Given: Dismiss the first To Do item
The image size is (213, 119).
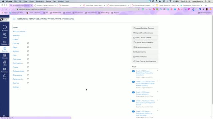Looking at the screenshot, I should (x=157, y=70).
